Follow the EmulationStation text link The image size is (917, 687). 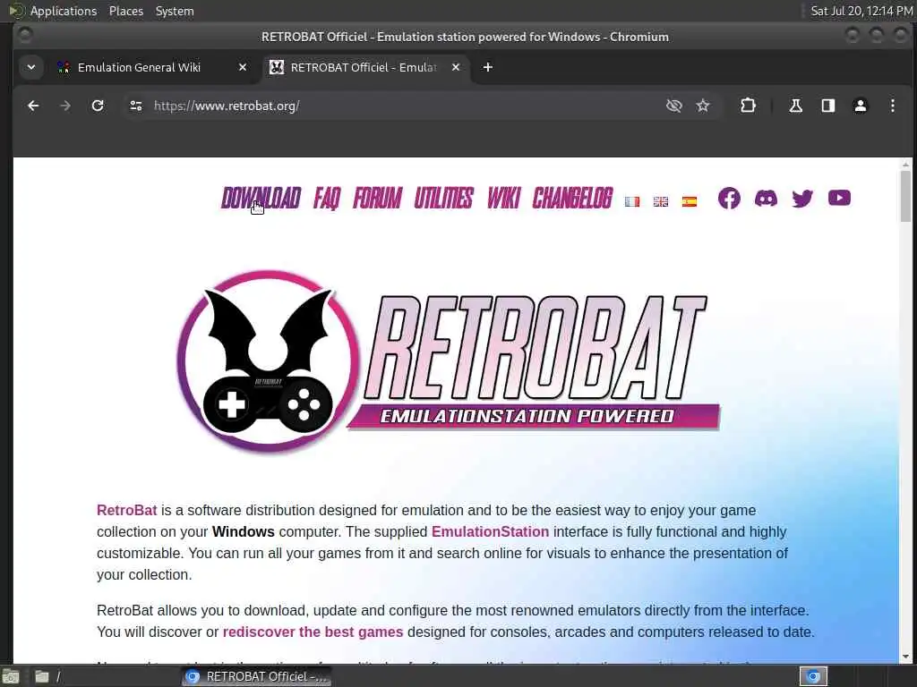pyautogui.click(x=490, y=531)
